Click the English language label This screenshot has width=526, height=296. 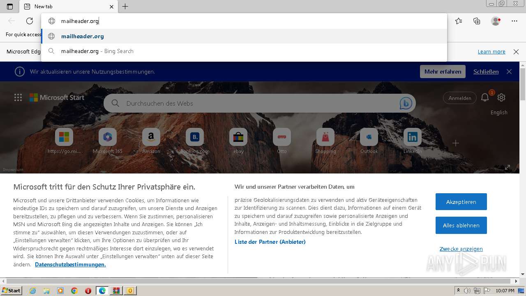point(499,112)
